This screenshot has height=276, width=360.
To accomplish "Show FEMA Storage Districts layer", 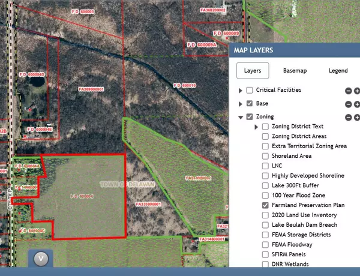I will (265, 235).
